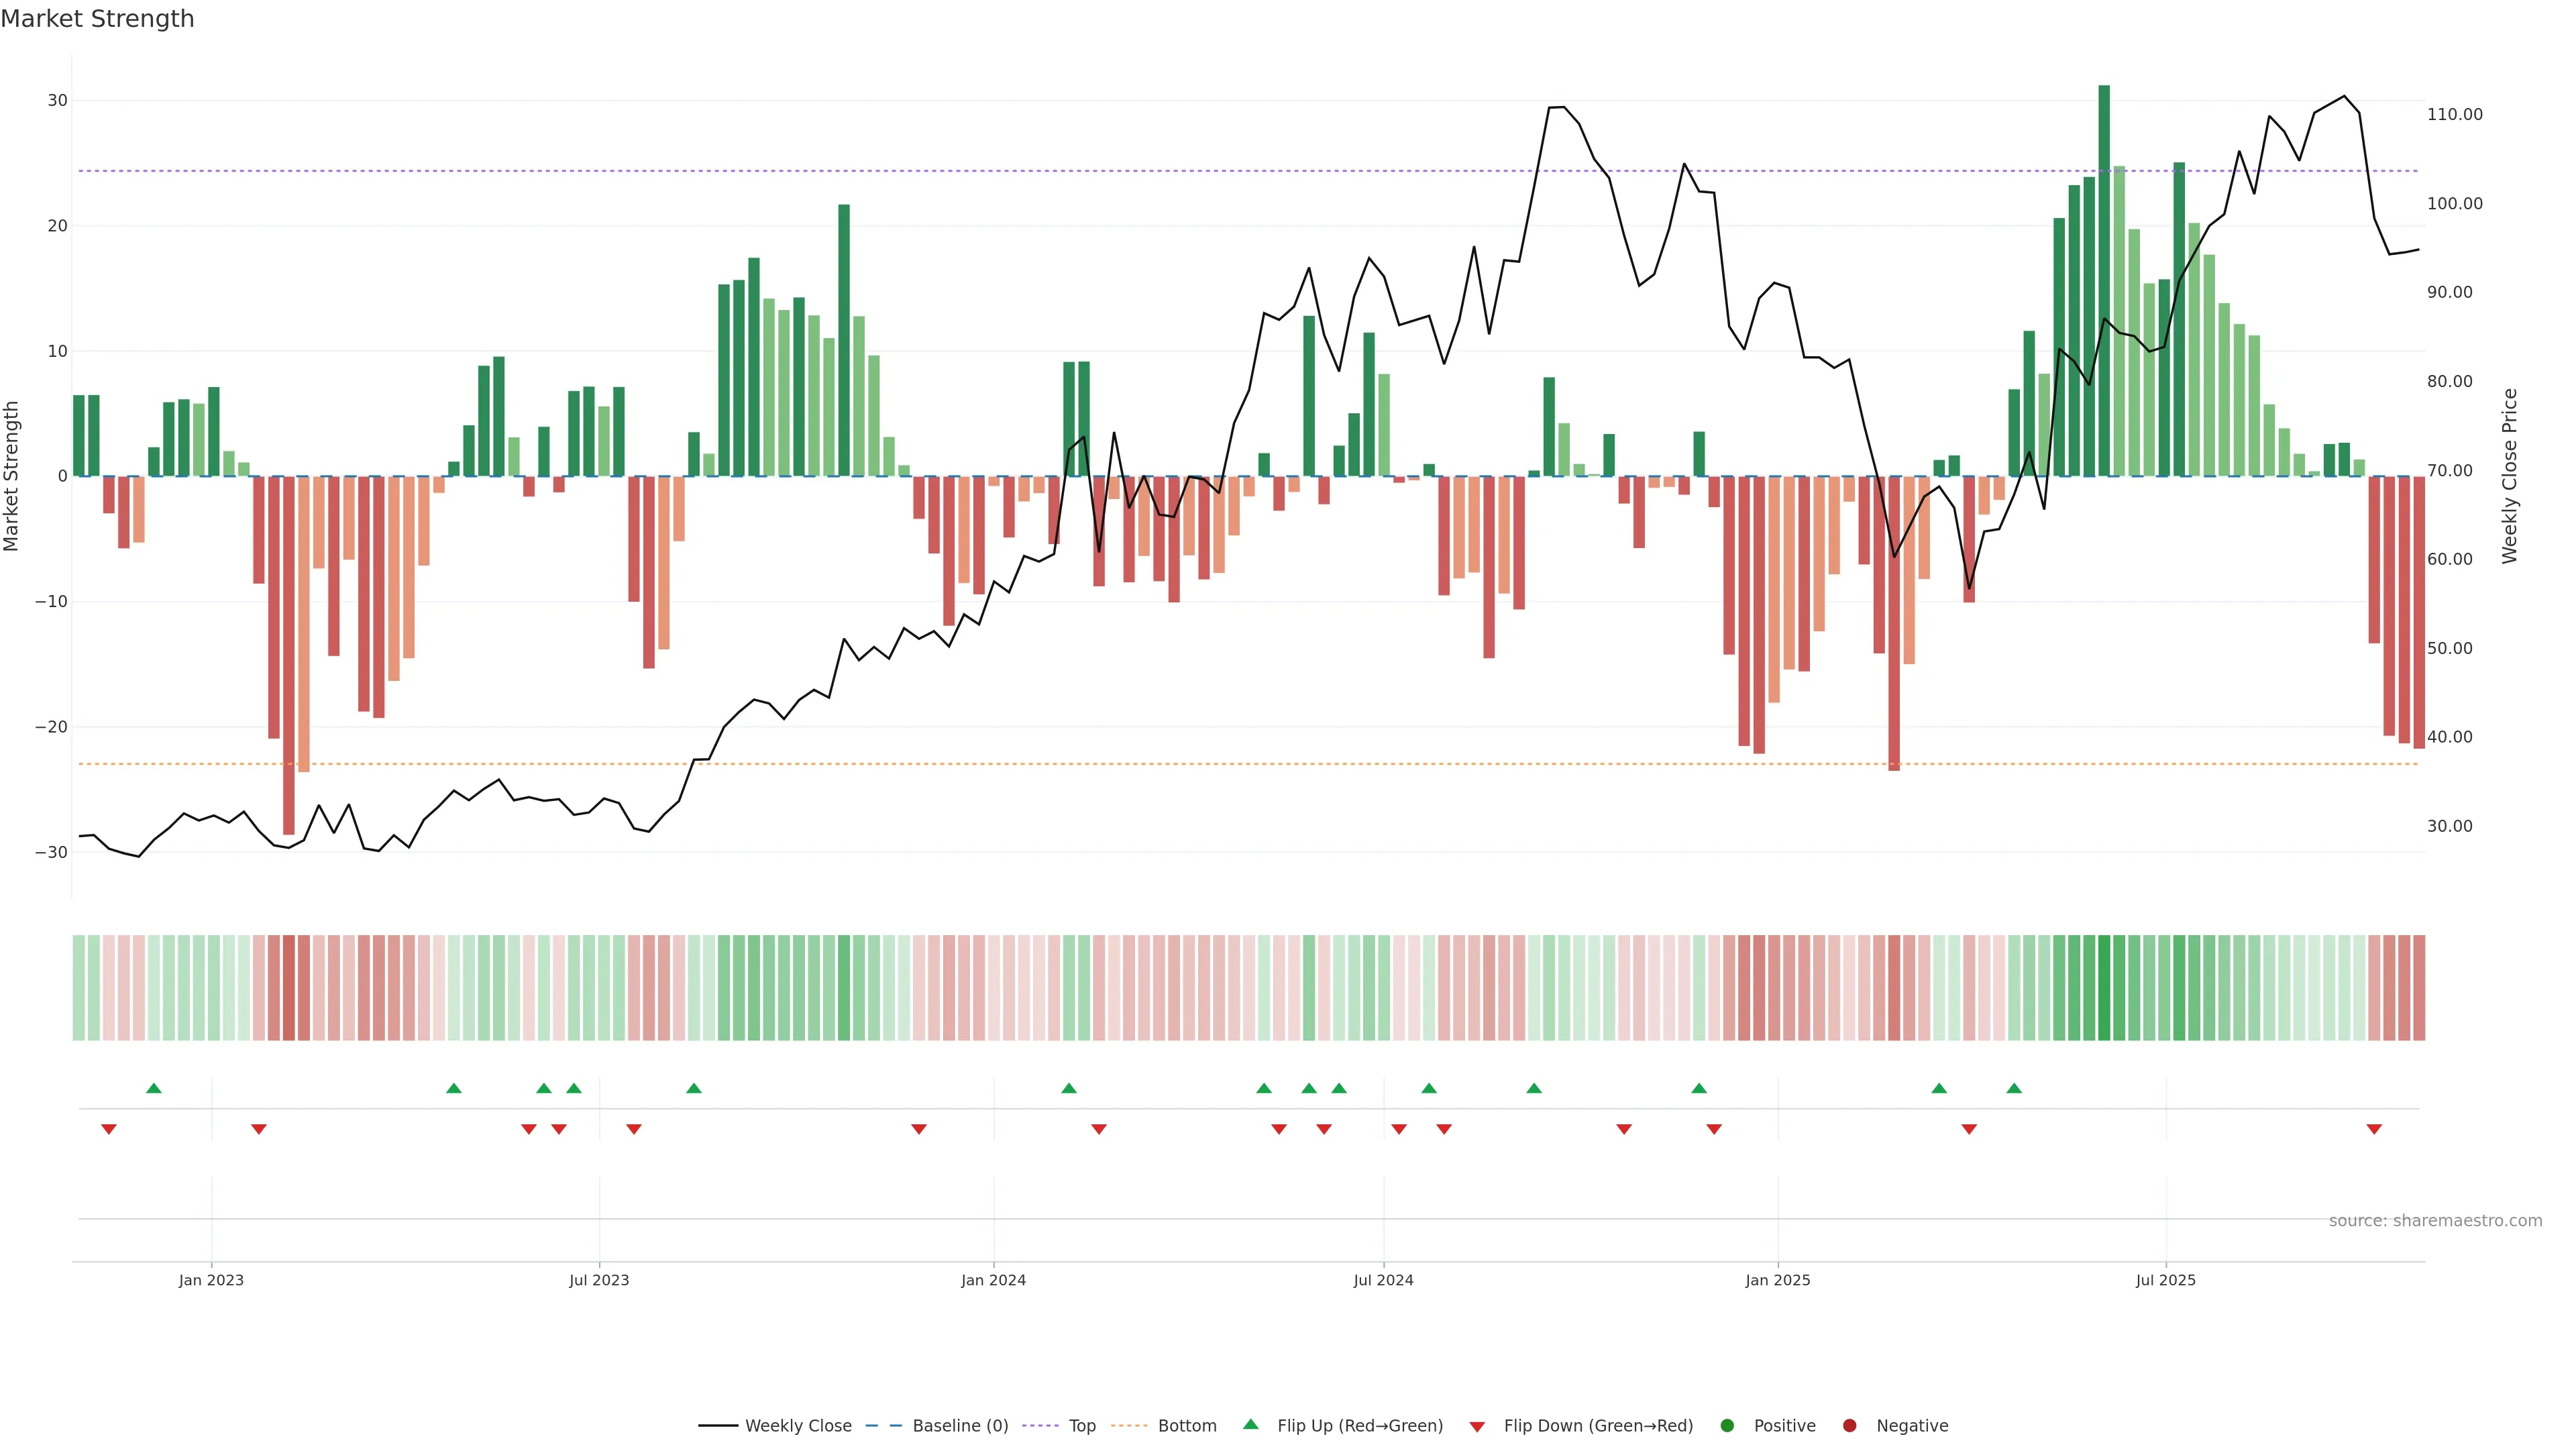Click the last red flip-down triangle marker
This screenshot has width=2576, height=1449.
pyautogui.click(x=2374, y=1129)
